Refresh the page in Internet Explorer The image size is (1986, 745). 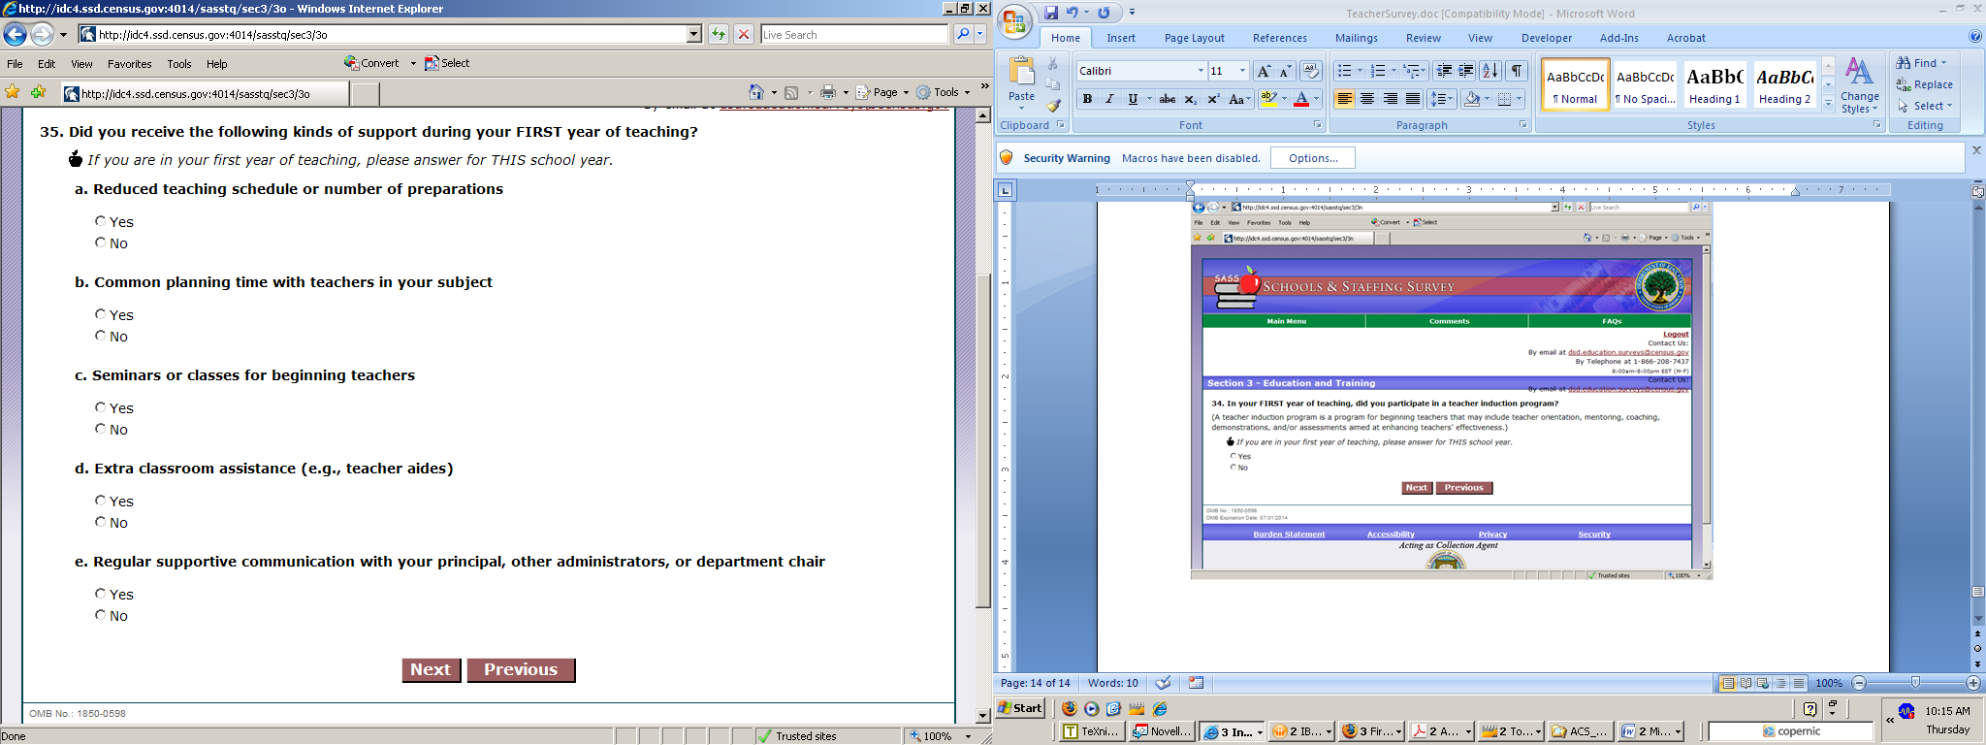(x=718, y=34)
